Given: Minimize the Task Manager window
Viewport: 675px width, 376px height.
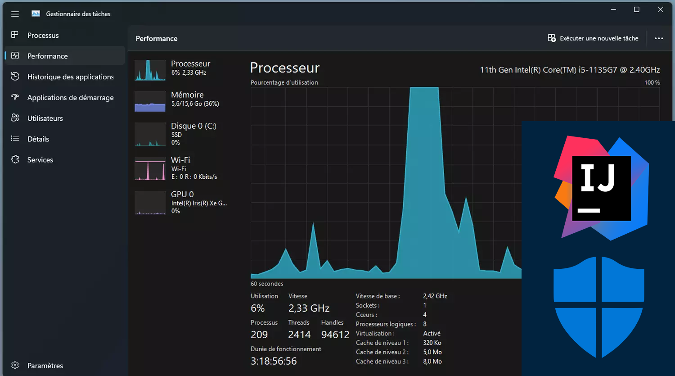Looking at the screenshot, I should (613, 9).
